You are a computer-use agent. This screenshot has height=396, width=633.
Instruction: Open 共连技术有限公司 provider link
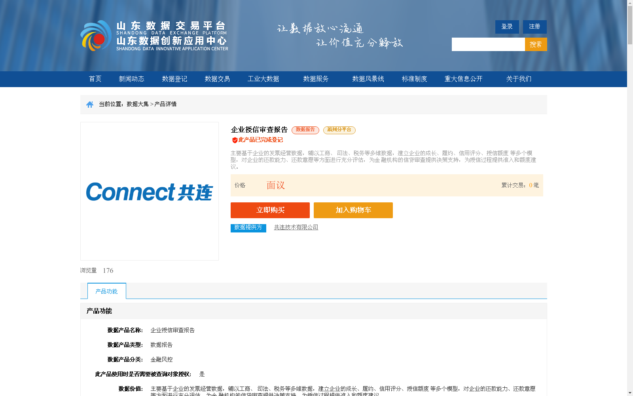(x=296, y=227)
